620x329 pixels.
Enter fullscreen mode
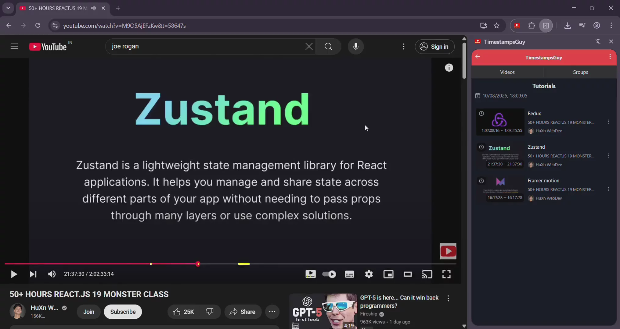(446, 274)
